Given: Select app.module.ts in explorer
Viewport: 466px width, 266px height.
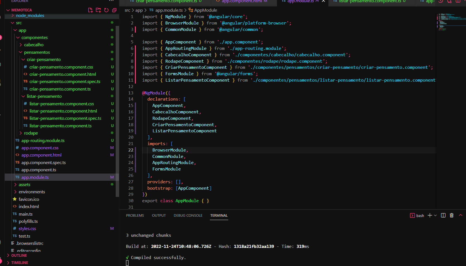Looking at the screenshot, I should click(x=35, y=177).
